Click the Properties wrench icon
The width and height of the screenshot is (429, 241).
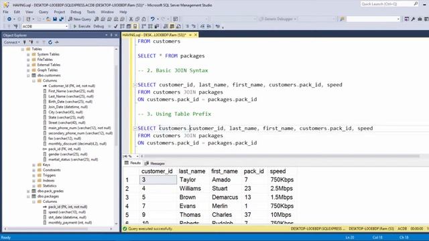(413, 19)
